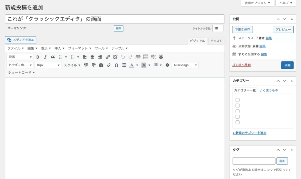Click the button set insert icon
This screenshot has width=301, height=179.
(x=153, y=57)
